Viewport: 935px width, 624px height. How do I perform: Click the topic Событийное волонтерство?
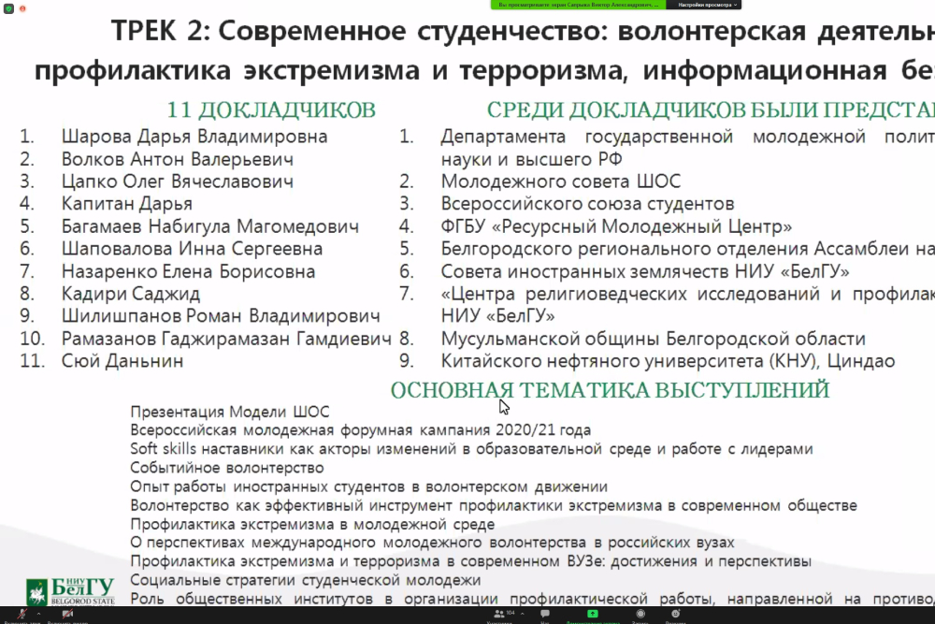coord(226,468)
